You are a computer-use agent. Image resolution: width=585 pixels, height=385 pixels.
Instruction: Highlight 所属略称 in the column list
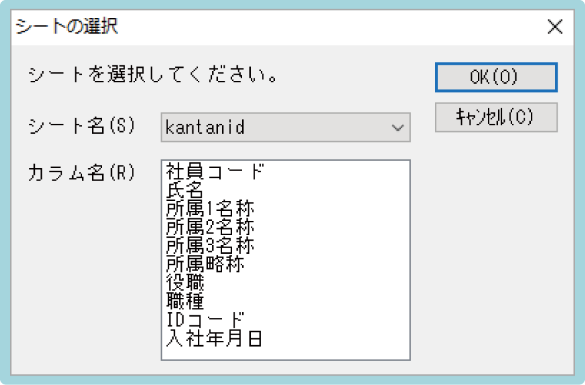tap(205, 264)
